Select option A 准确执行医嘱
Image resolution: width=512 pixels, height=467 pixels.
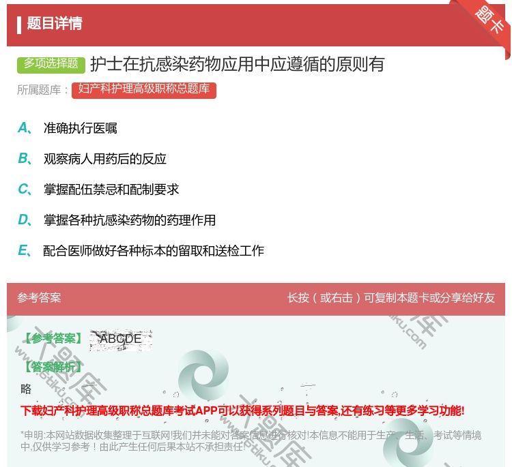pyautogui.click(x=68, y=128)
